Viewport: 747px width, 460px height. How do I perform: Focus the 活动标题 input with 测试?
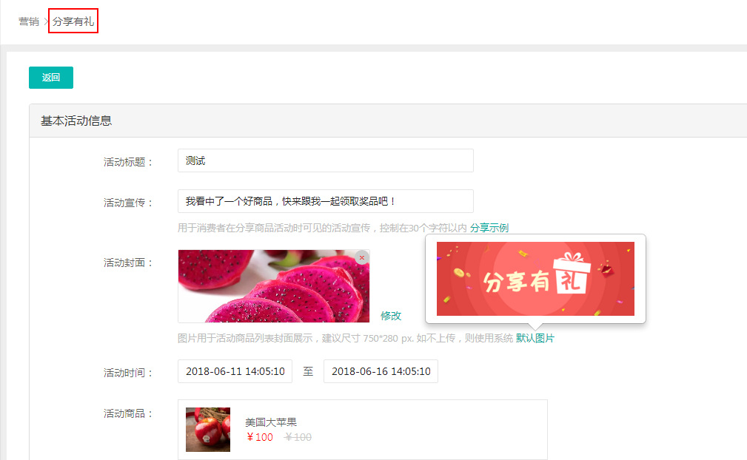325,160
